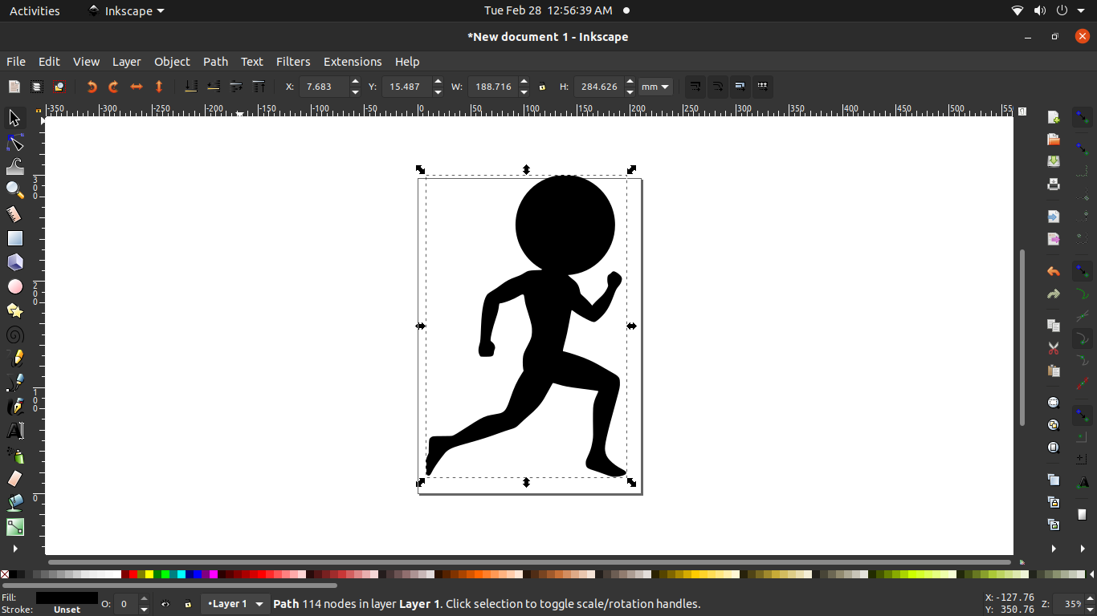Viewport: 1097px width, 616px height.
Task: Select the Calligraphy pen tool
Action: tap(14, 407)
